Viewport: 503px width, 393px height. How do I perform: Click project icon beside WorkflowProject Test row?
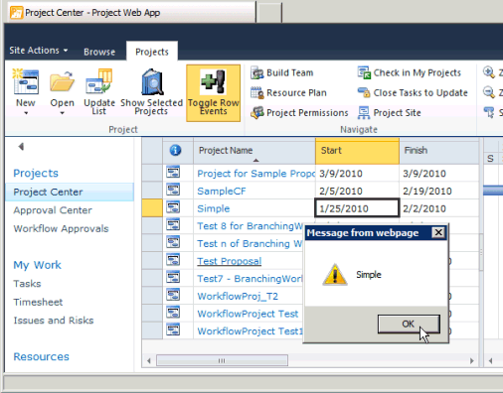[x=173, y=313]
